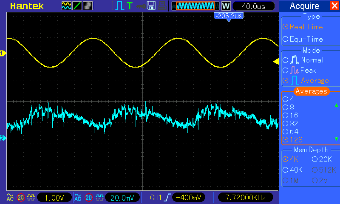Click the cyan pulse acquisition icon in toolbar

[119, 6]
